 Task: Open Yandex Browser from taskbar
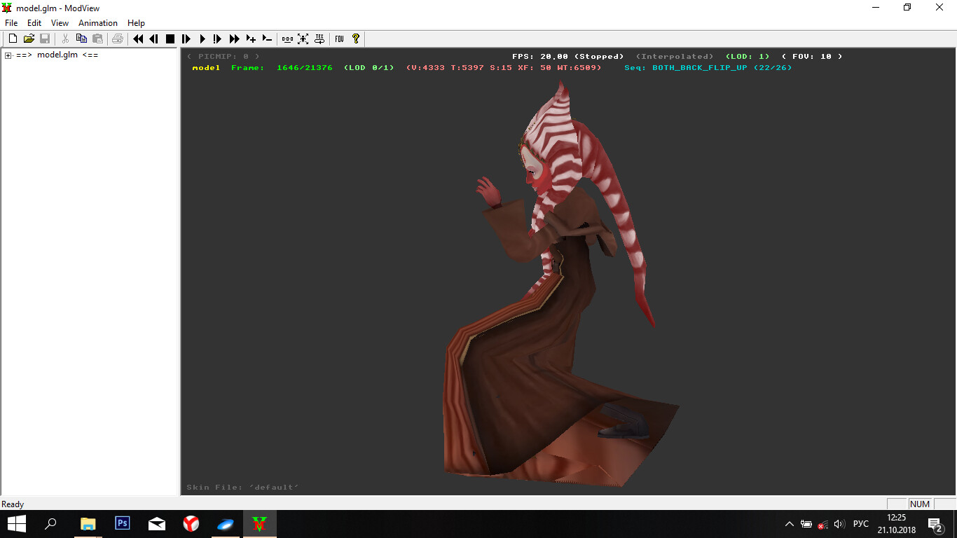tap(191, 524)
